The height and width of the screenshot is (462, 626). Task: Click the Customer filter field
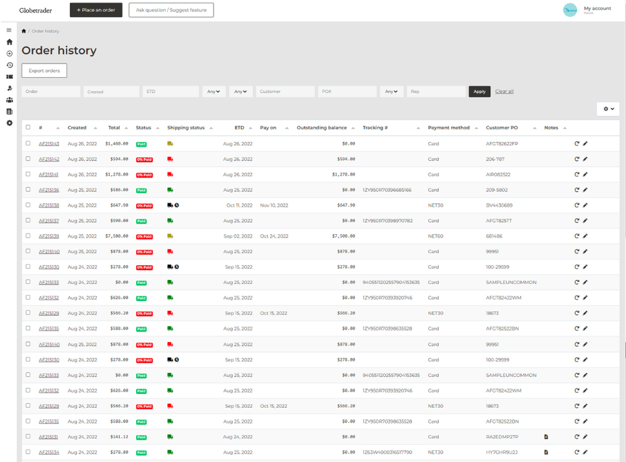pyautogui.click(x=285, y=92)
